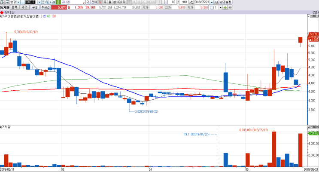Click the 저가 low price label
The width and height of the screenshot is (319, 172).
tap(191, 8)
